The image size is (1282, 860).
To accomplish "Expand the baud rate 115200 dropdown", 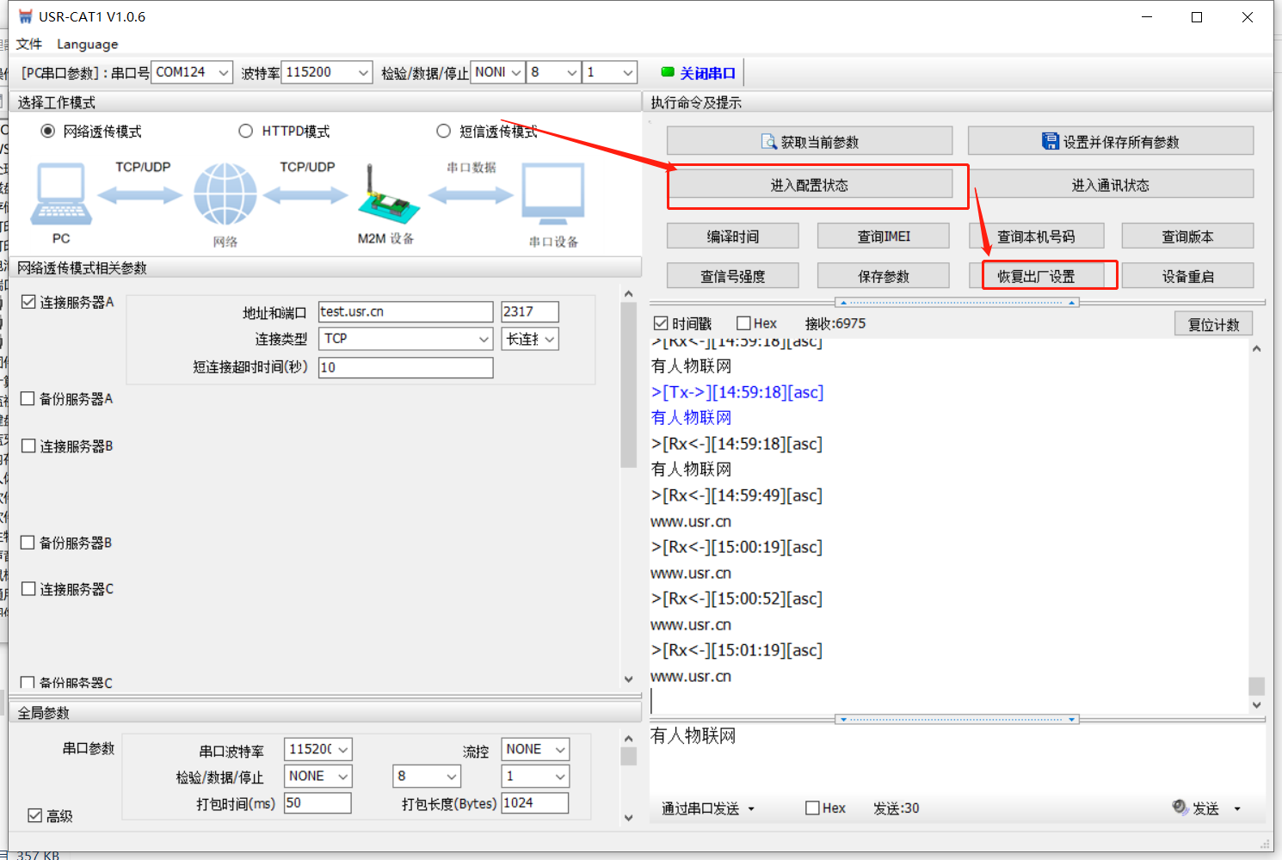I will pyautogui.click(x=363, y=73).
